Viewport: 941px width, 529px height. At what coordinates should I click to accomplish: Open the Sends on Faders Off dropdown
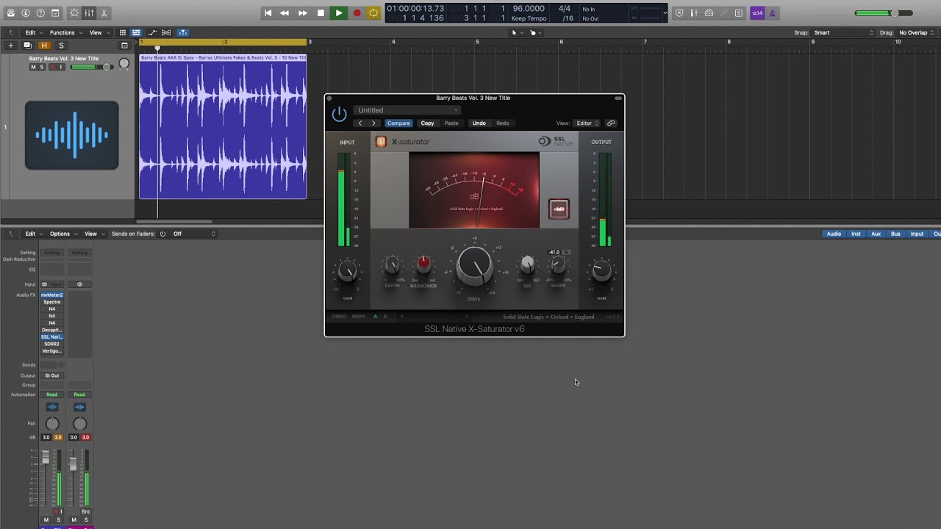tap(193, 234)
